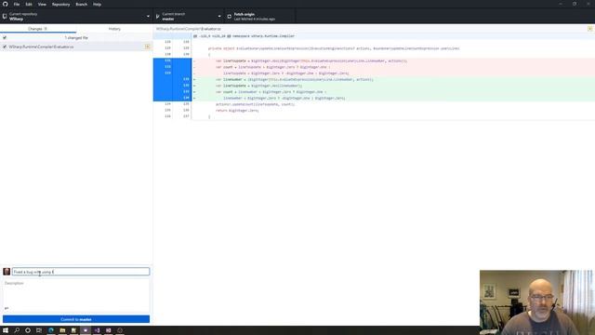Screen dimensions: 595x335
Task: Select the Evaluator.cs changed file row
Action: pos(76,47)
